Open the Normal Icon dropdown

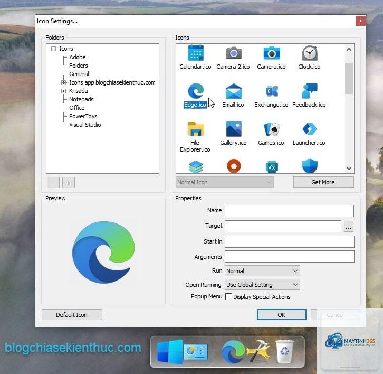(x=225, y=182)
